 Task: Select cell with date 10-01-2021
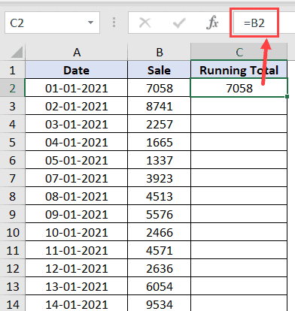pos(76,232)
